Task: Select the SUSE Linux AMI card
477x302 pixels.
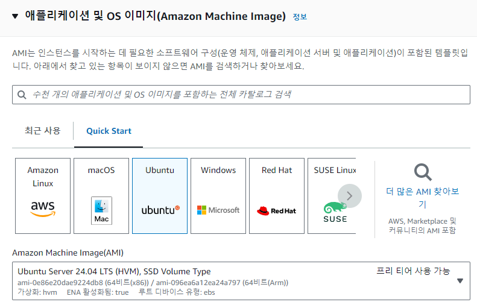Action: point(332,196)
